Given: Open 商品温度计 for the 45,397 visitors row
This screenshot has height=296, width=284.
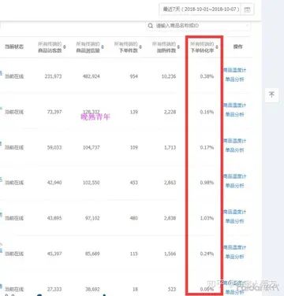Looking at the screenshot, I should (x=234, y=247).
